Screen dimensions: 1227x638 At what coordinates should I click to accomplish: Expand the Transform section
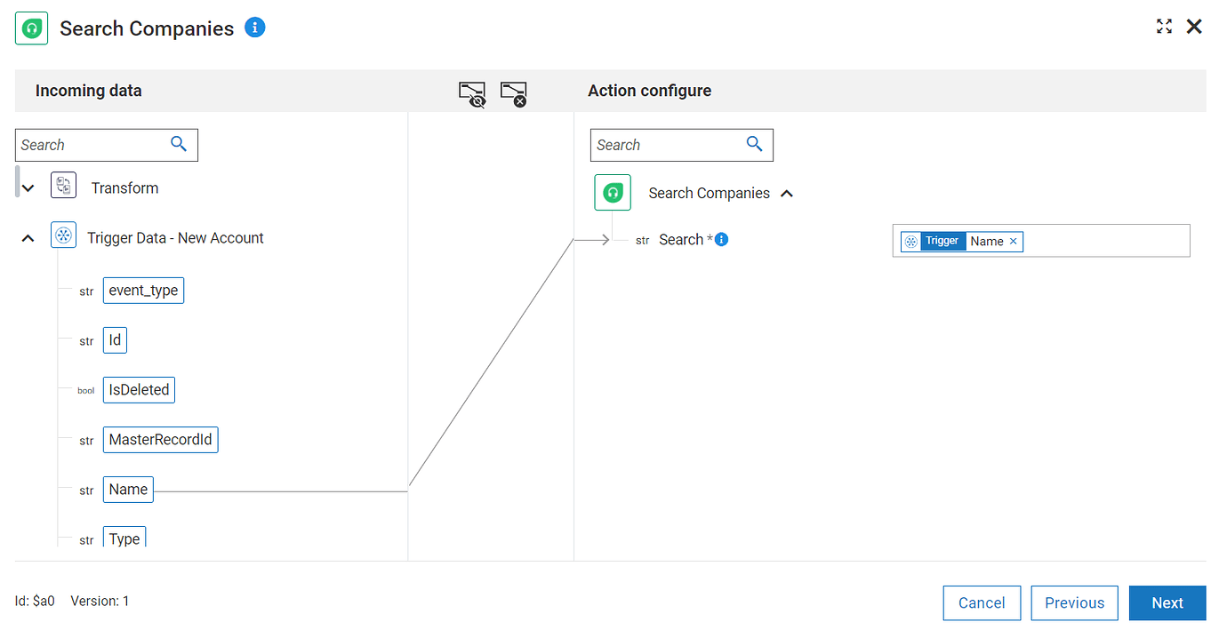pos(28,187)
